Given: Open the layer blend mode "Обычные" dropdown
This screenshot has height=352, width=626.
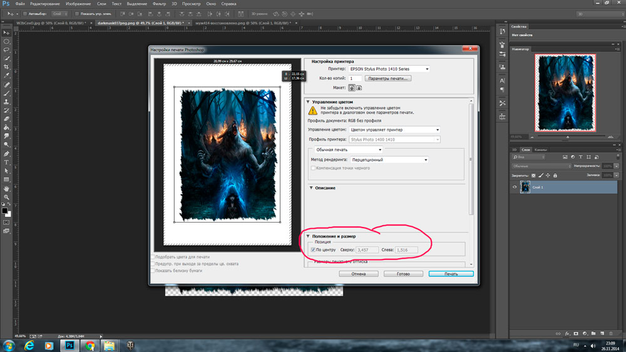Looking at the screenshot, I should click(x=541, y=166).
